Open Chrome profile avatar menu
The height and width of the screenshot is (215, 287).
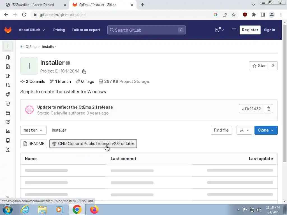(x=272, y=15)
